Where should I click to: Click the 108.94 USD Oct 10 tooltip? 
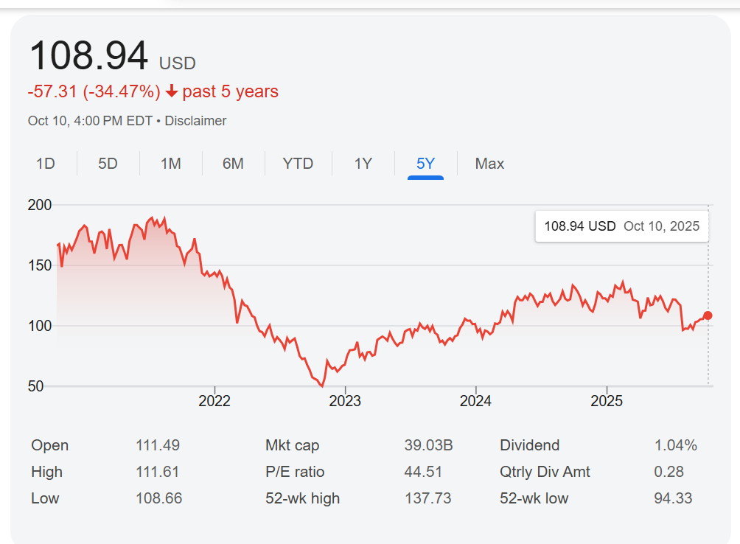click(x=621, y=226)
